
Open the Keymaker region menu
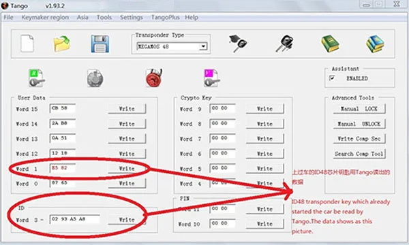[x=45, y=18]
